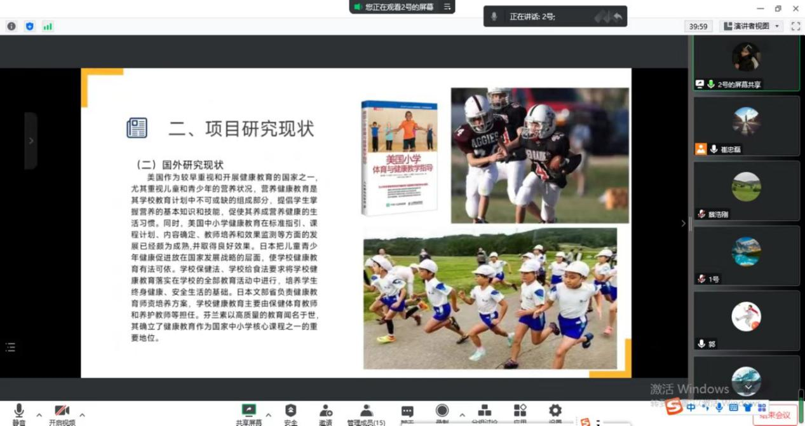
Task: Open the menu on the screen-viewing banner
Action: click(x=447, y=6)
